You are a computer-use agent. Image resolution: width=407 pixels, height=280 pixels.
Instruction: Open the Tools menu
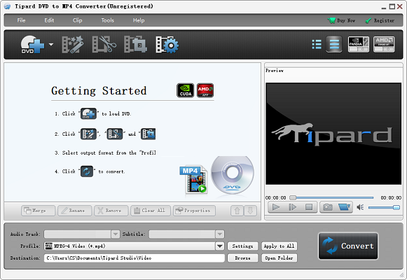click(107, 20)
